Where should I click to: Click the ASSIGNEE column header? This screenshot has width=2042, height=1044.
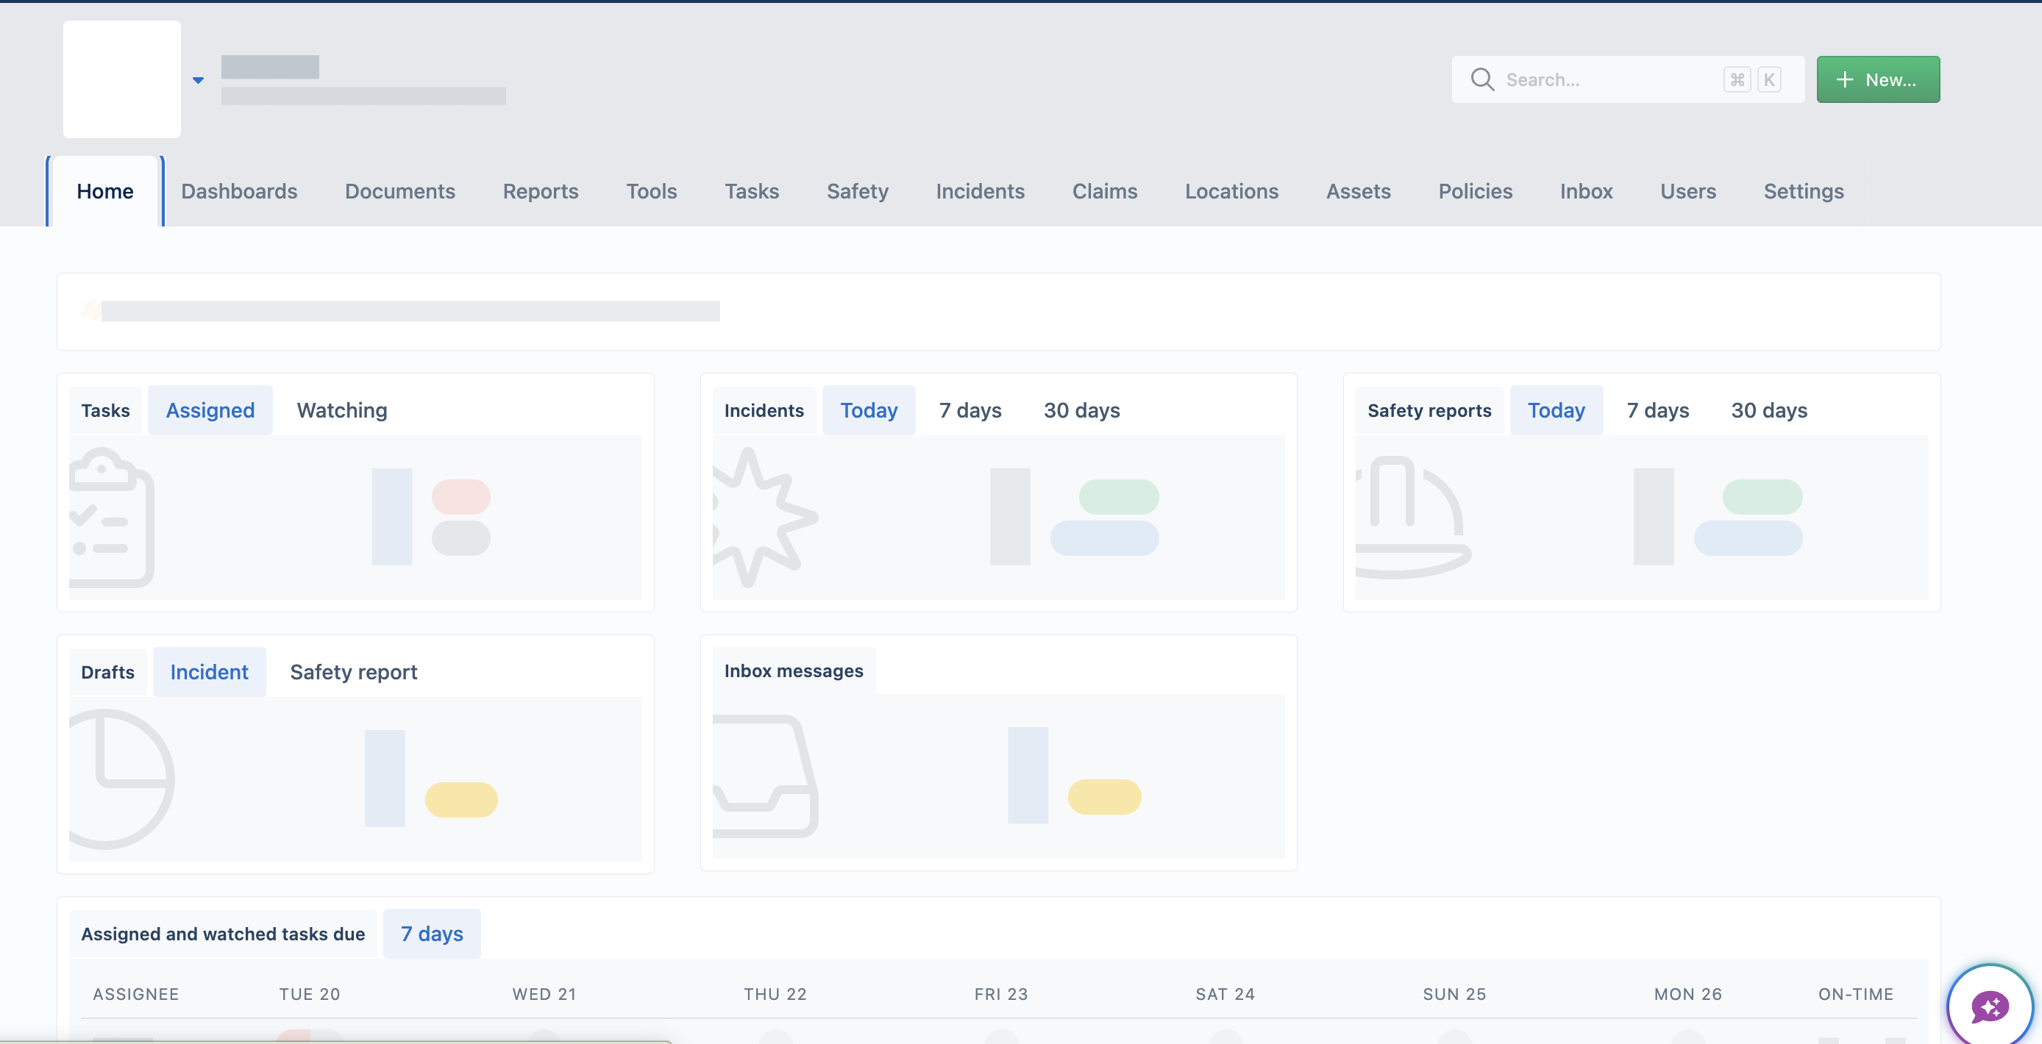point(135,993)
